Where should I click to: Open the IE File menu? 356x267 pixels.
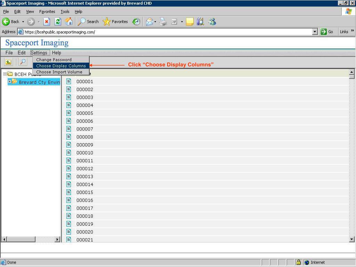(6, 11)
